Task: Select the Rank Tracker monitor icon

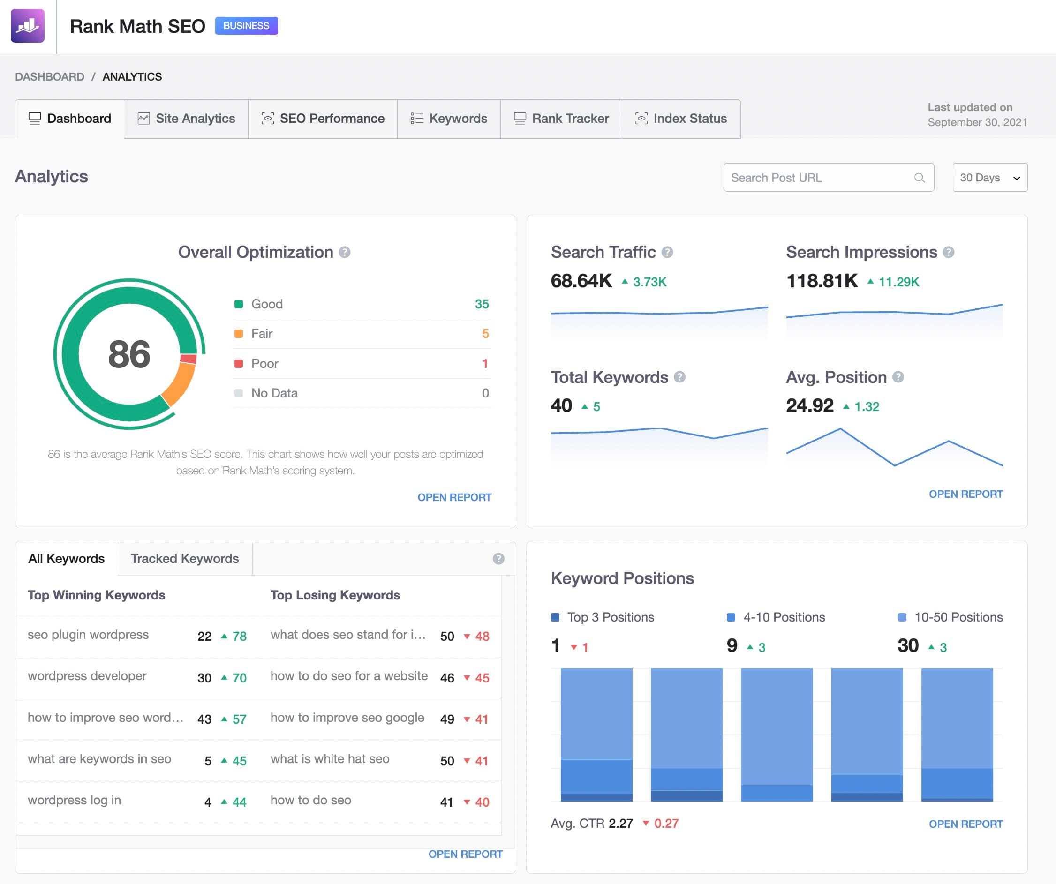Action: (520, 119)
